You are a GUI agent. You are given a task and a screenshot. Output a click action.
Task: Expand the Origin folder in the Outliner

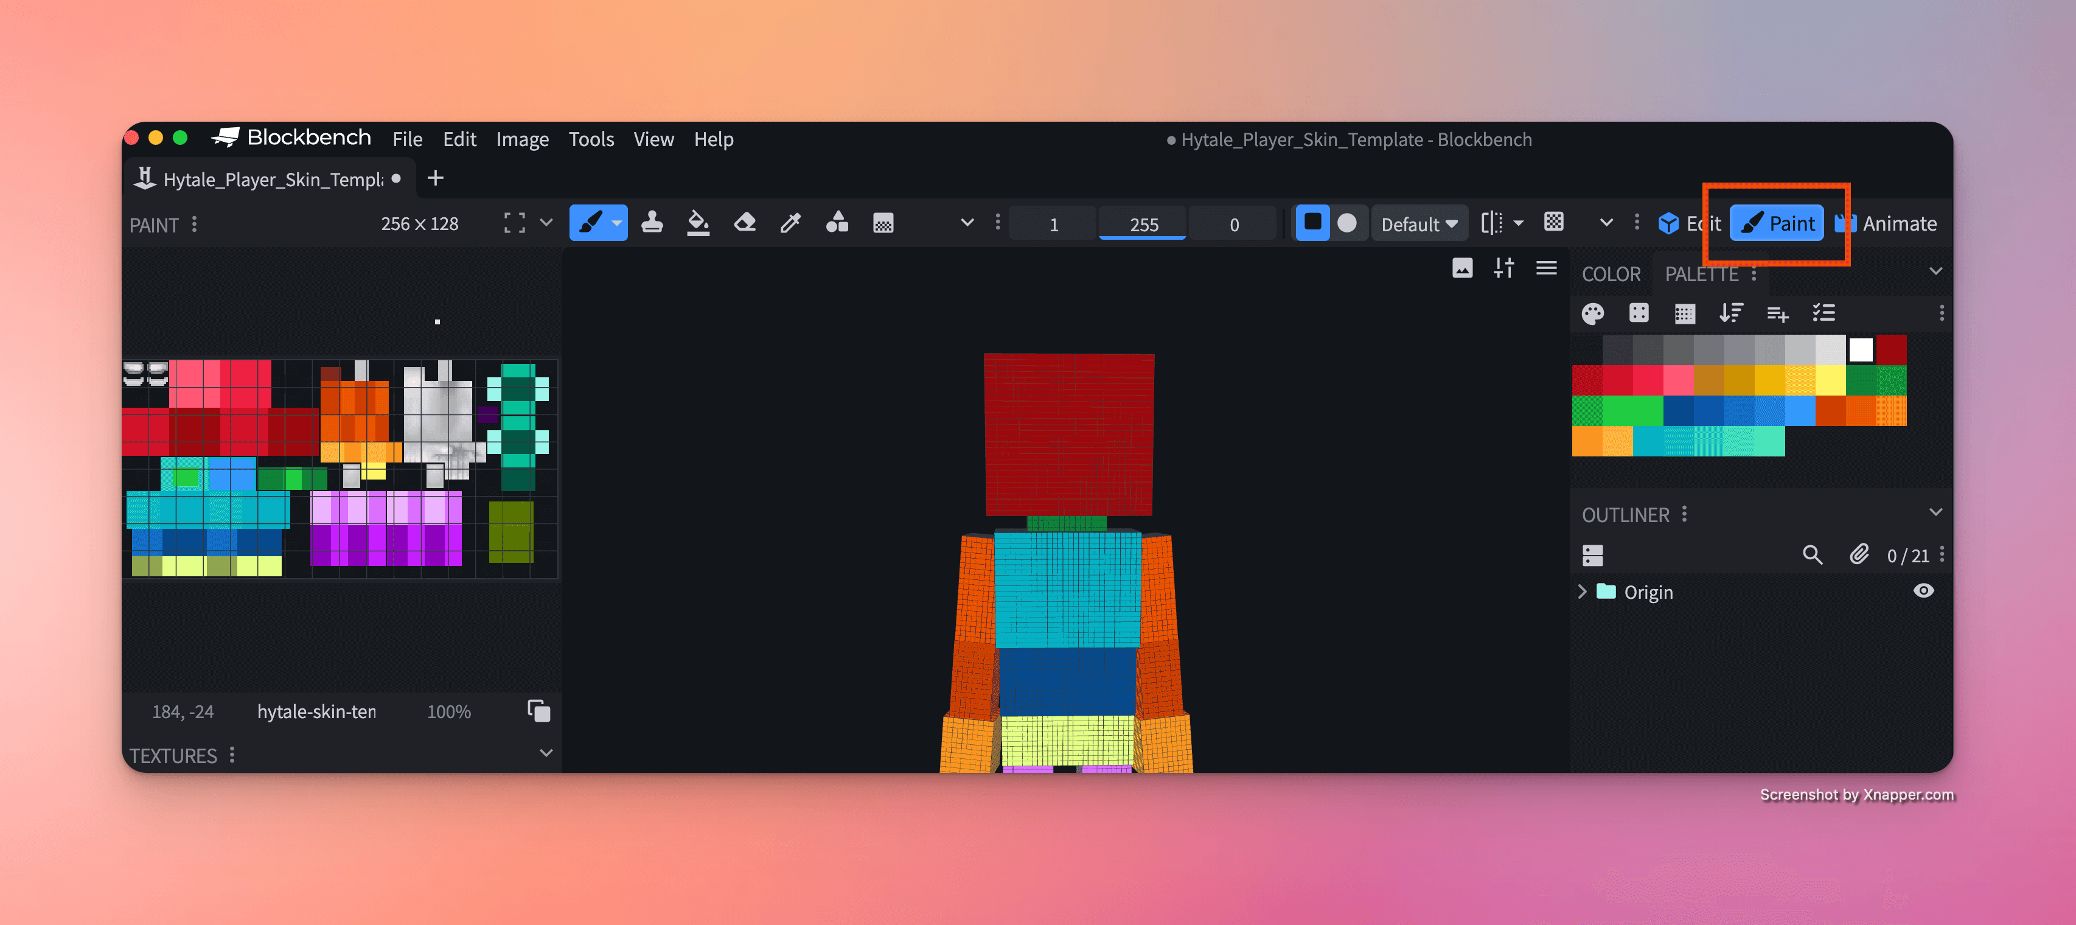tap(1582, 591)
